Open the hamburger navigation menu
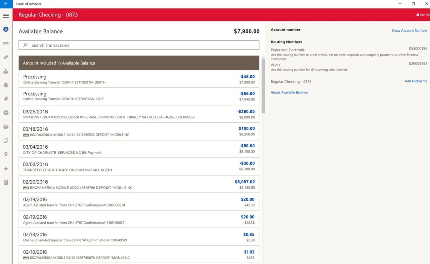430x264 pixels. click(6, 15)
